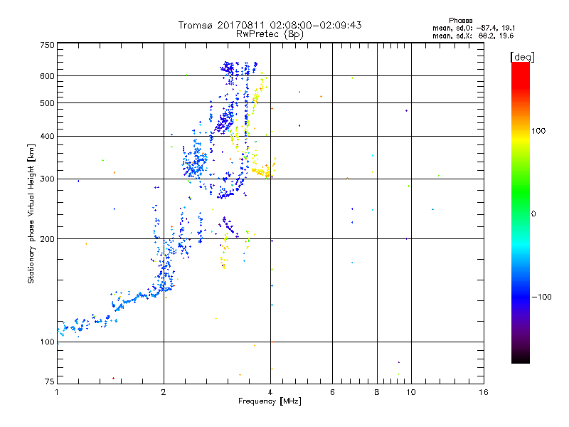Click the colorbar label '100'
This screenshot has height=427, width=569.
[538, 131]
